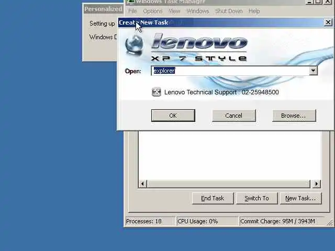Close the Windows Task Manager window

pos(328,2)
